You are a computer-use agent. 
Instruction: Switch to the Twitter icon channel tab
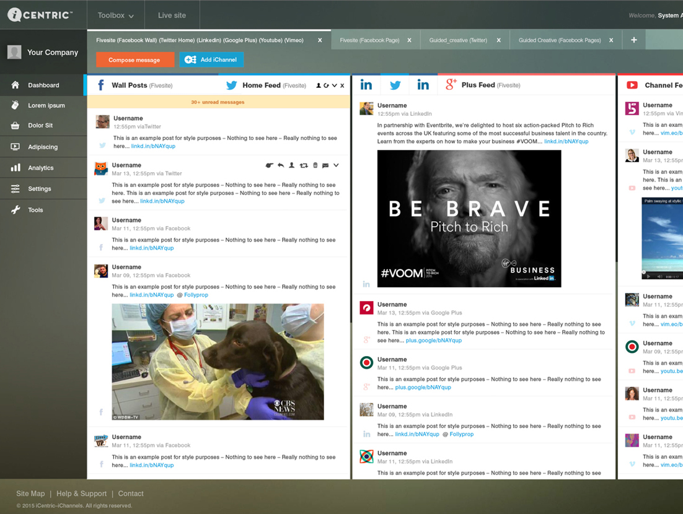tap(395, 85)
